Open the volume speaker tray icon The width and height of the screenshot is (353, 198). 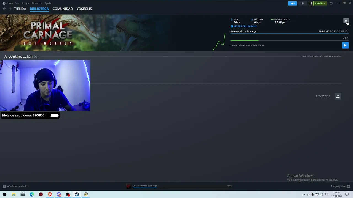(321, 194)
